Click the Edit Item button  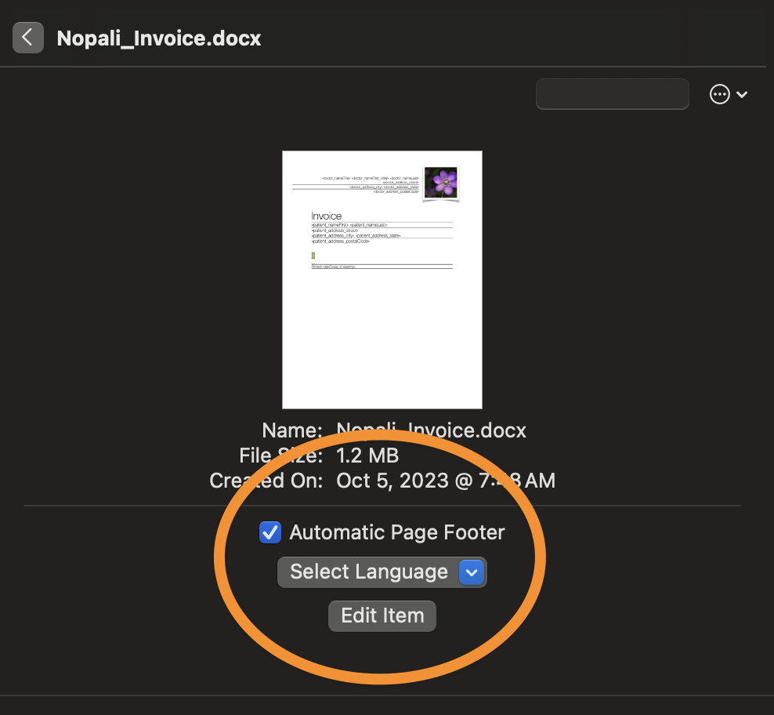tap(382, 615)
